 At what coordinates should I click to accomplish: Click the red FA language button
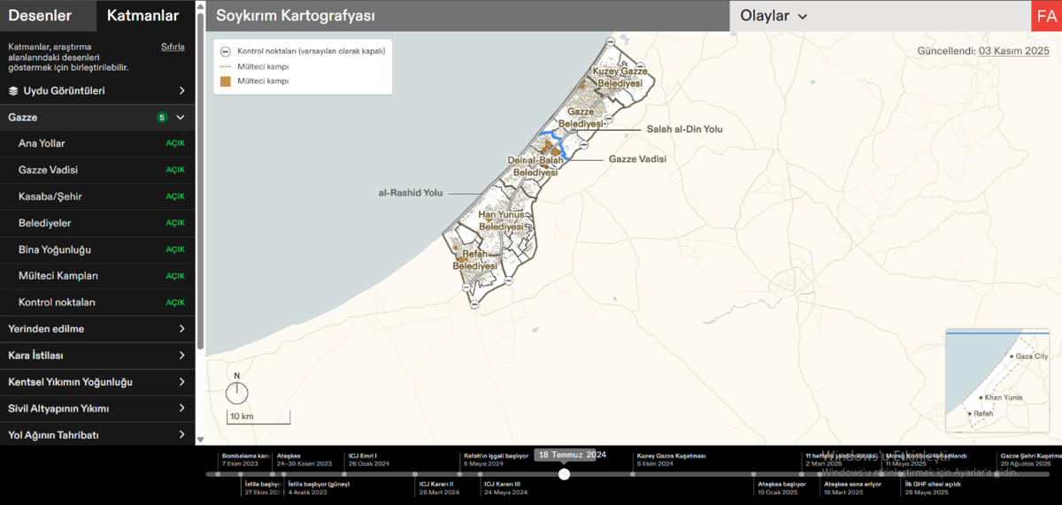(1046, 16)
